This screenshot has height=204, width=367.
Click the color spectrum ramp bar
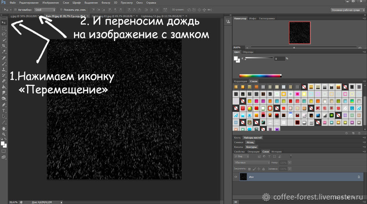260,75
